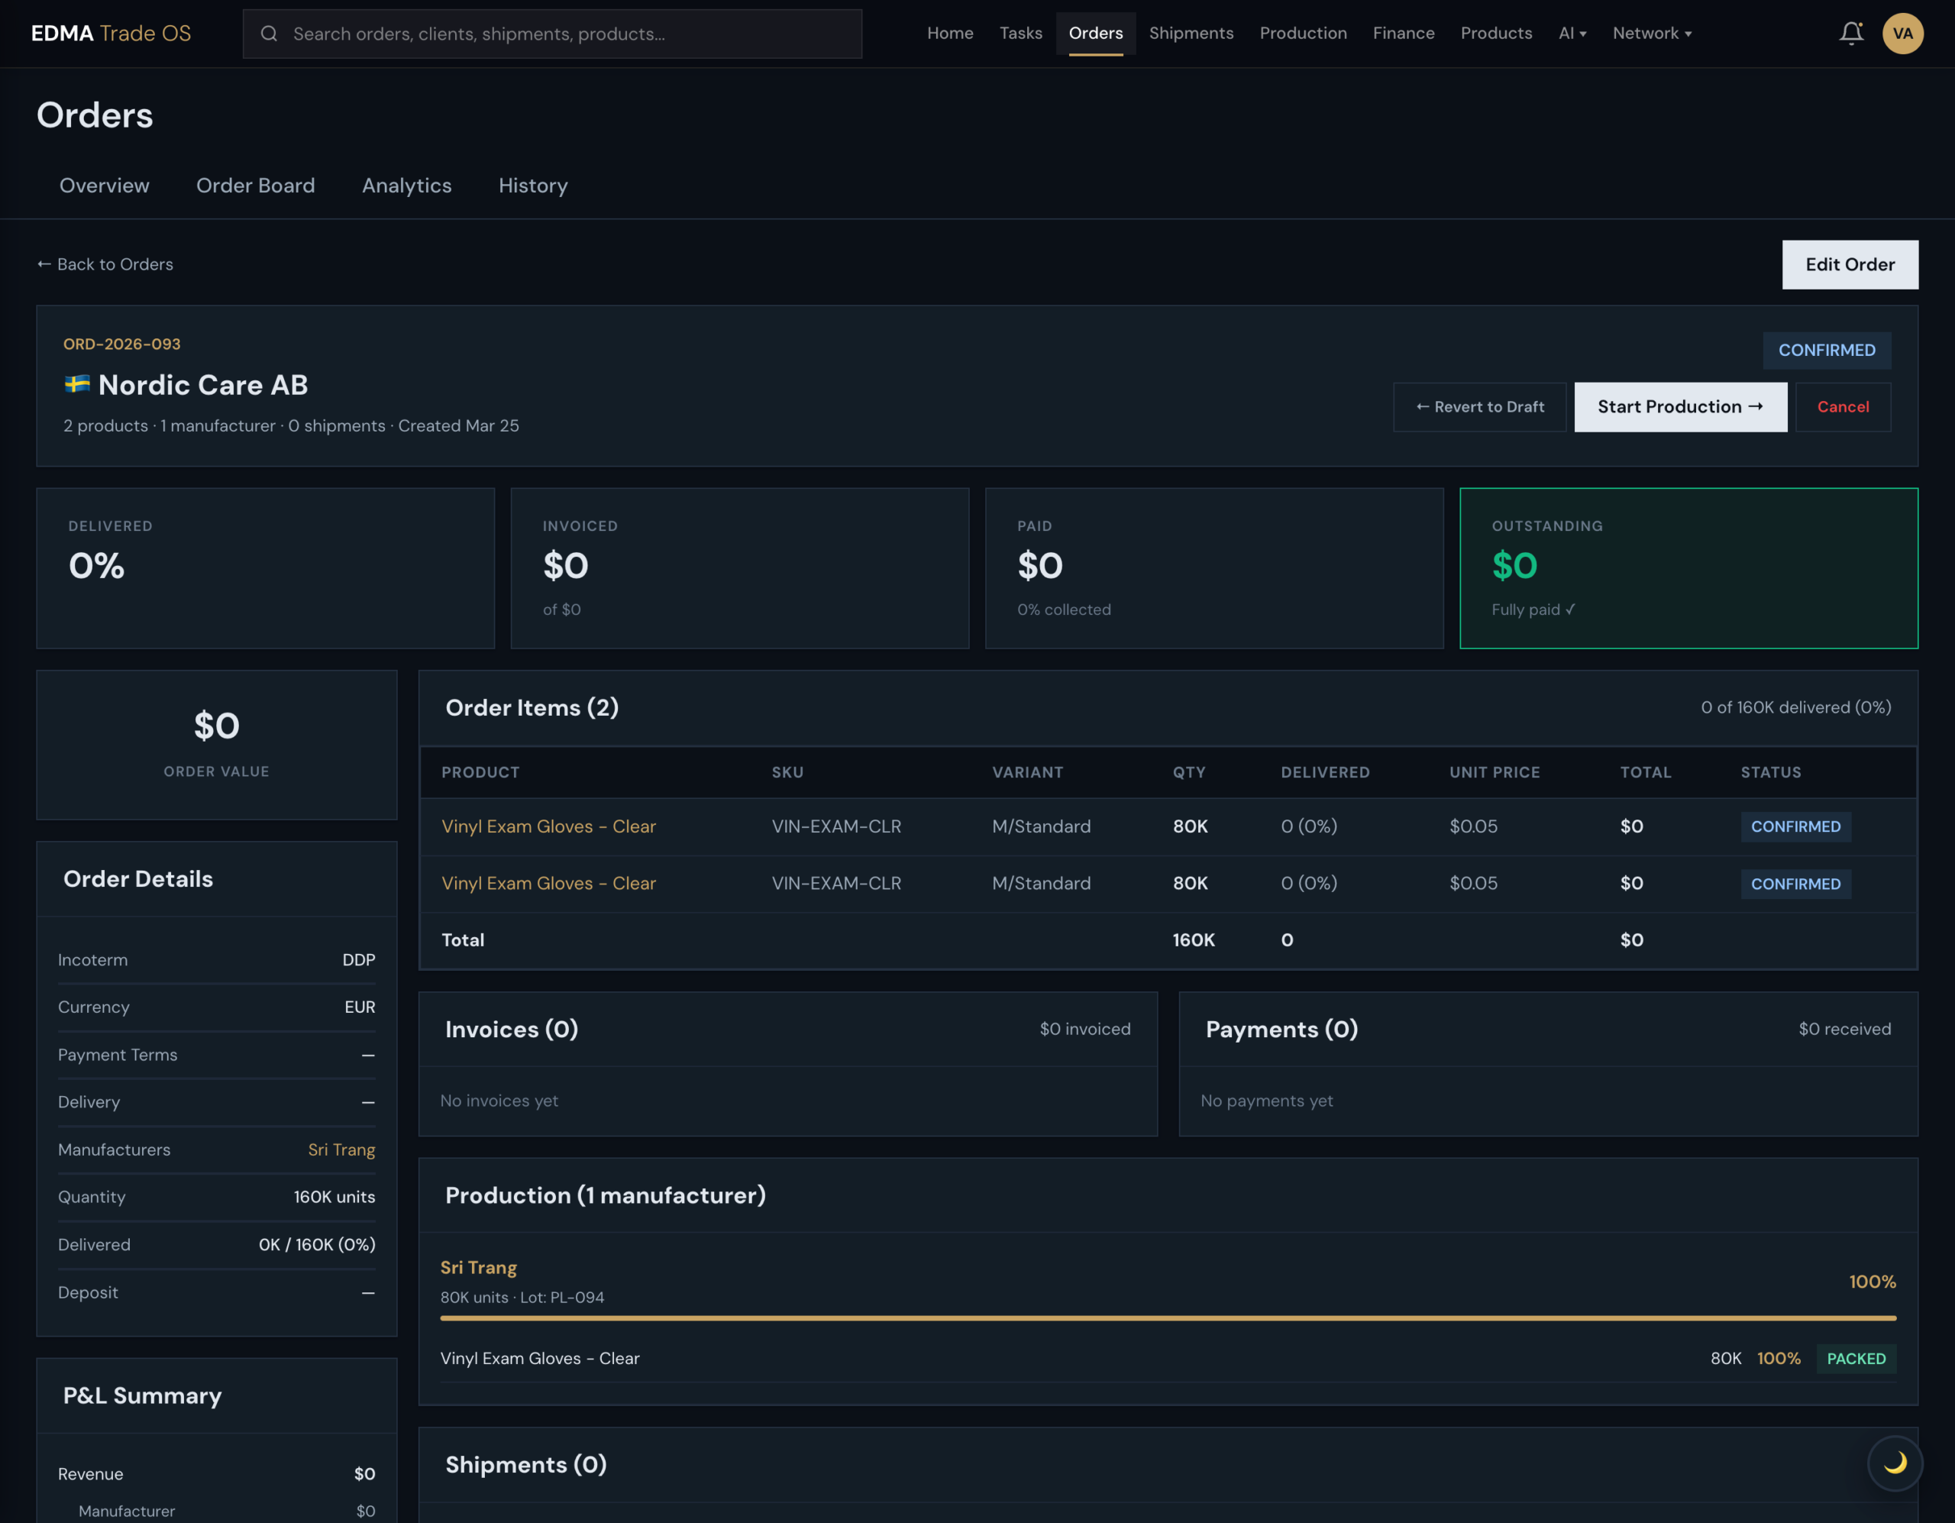The image size is (1955, 1523).
Task: Click the 160K total quantity cell
Action: [1193, 940]
